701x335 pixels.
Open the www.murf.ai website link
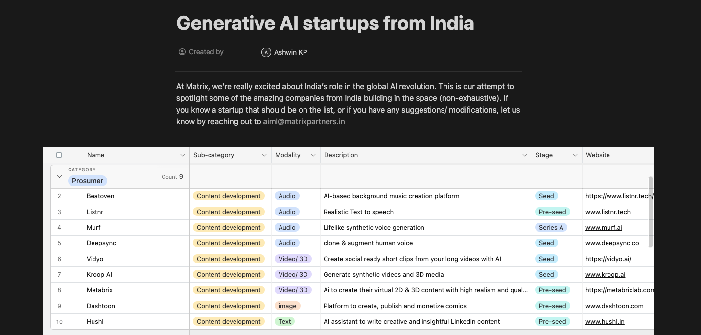click(x=604, y=228)
